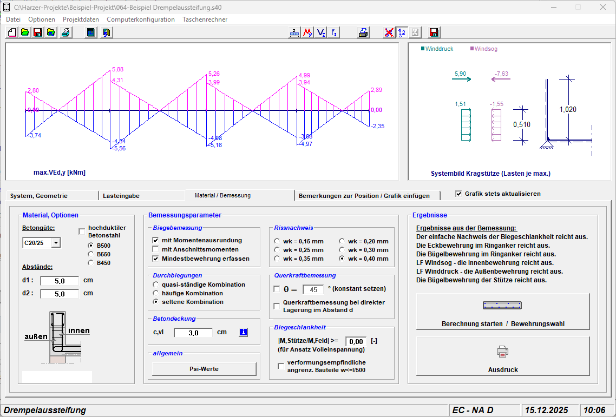
Task: Show the fz deflection diagram
Action: [x=335, y=32]
